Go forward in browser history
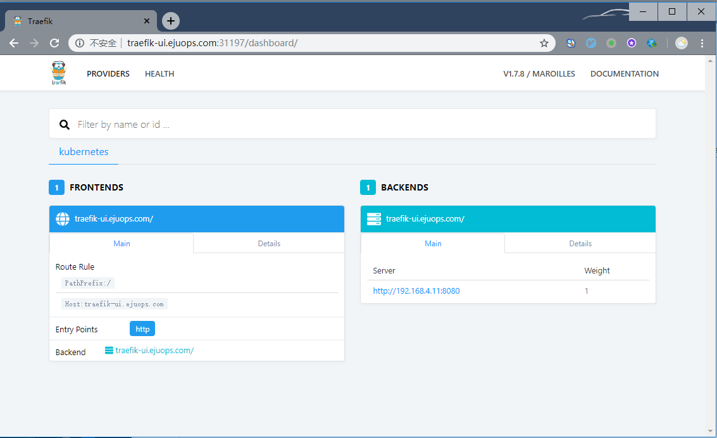Image resolution: width=717 pixels, height=438 pixels. (x=34, y=43)
